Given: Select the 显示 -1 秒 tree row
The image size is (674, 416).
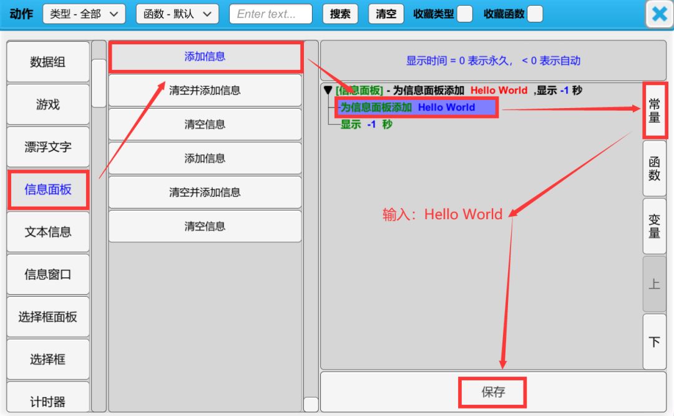Looking at the screenshot, I should coord(366,124).
